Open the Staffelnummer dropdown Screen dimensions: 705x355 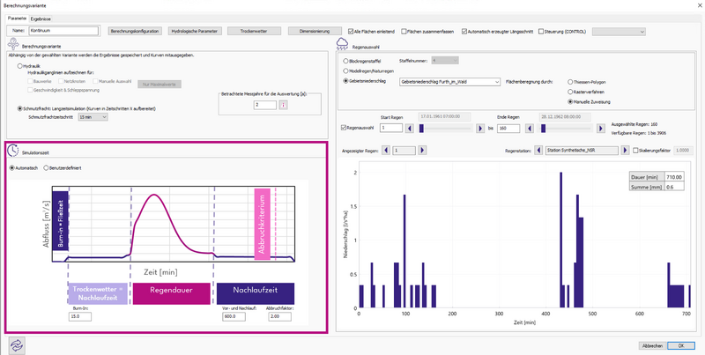445,60
